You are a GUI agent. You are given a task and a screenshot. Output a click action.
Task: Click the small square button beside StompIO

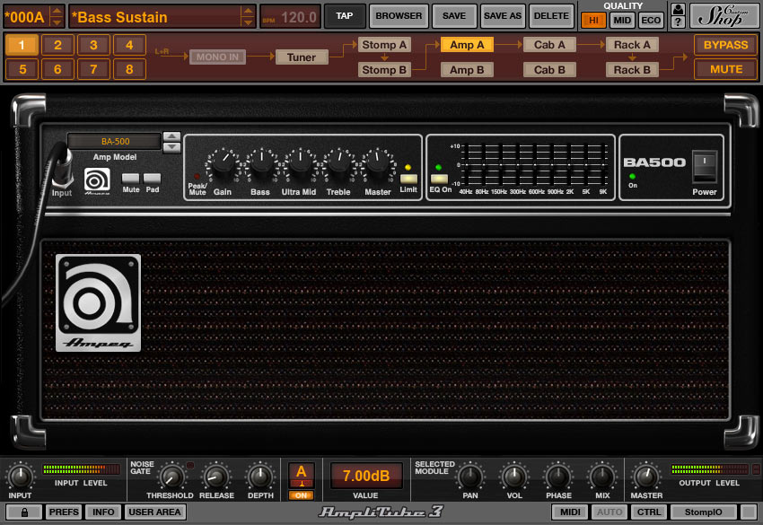(x=749, y=512)
